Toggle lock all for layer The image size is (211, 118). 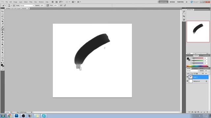coord(197,73)
